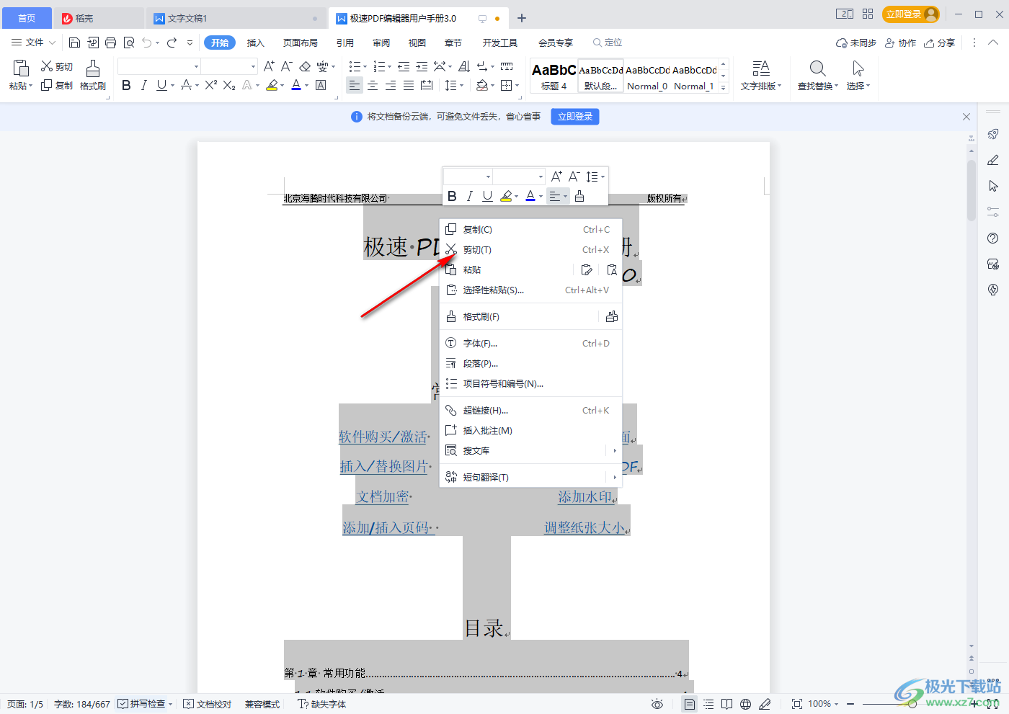Click the ribbon yellow highlight color button

point(272,85)
